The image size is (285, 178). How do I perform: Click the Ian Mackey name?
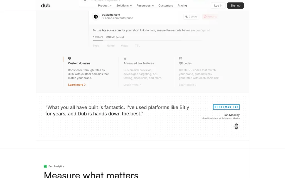pyautogui.click(x=232, y=115)
